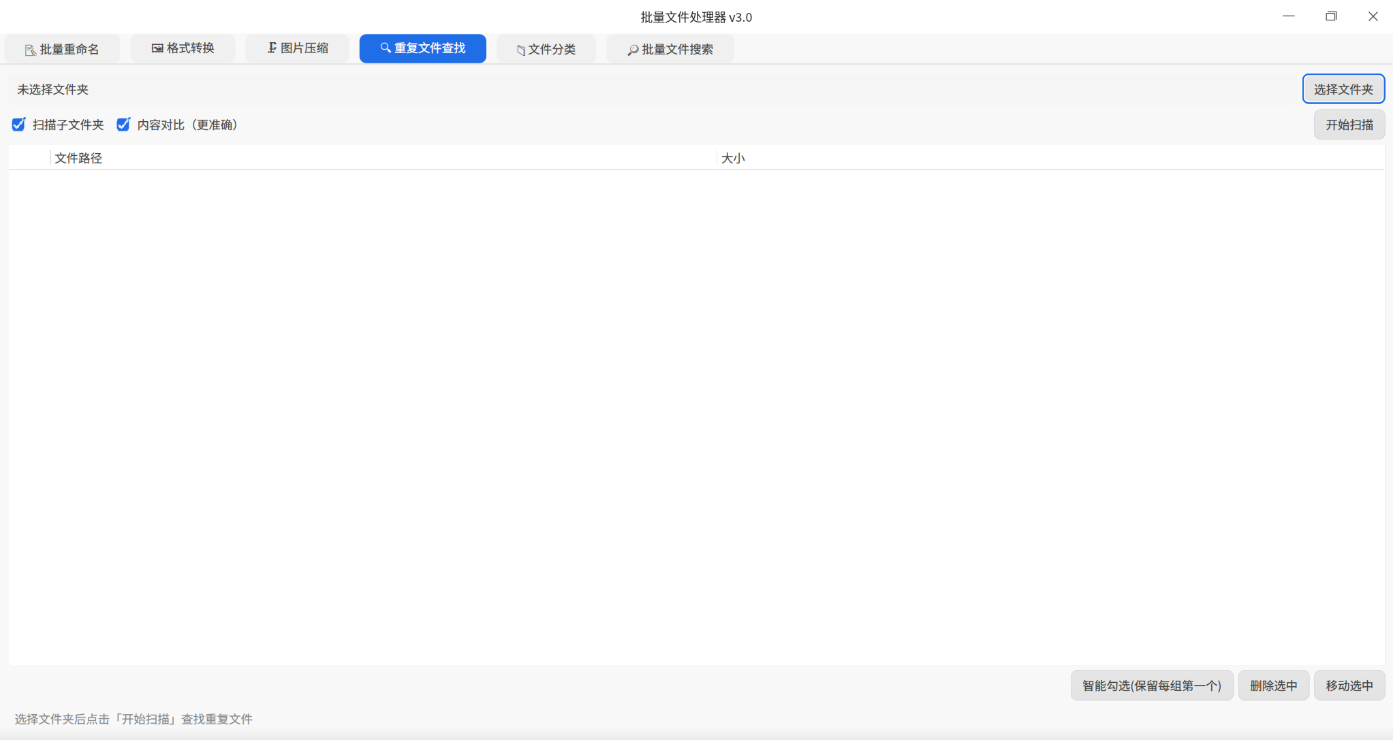Start scanning with 开始扫描

[x=1349, y=125]
